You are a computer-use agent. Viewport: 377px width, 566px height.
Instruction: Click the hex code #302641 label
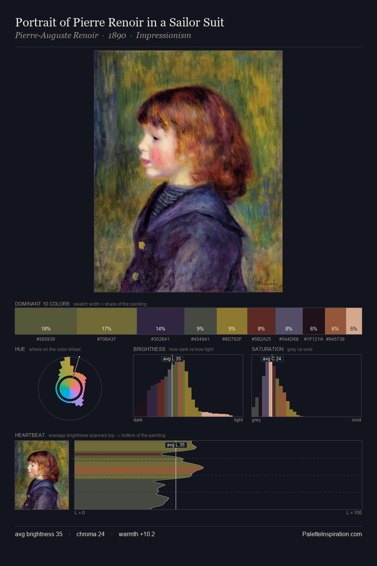point(160,339)
